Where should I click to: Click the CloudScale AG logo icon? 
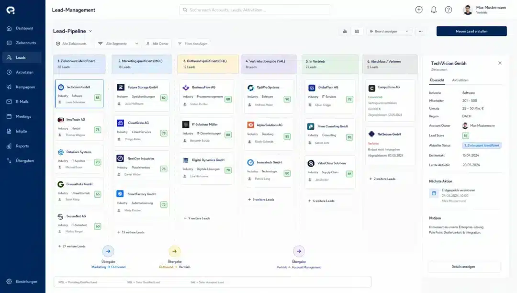(x=120, y=123)
